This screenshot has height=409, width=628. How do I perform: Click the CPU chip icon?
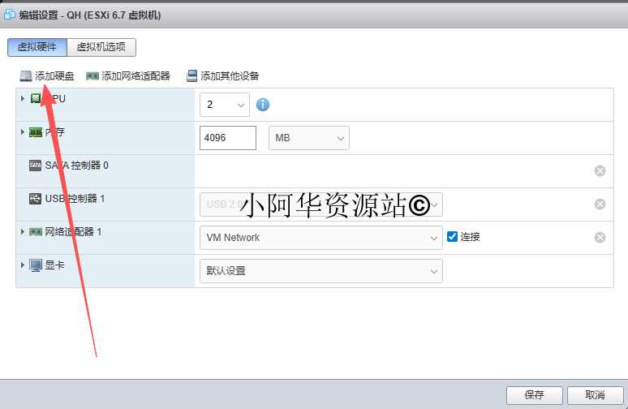tap(36, 98)
